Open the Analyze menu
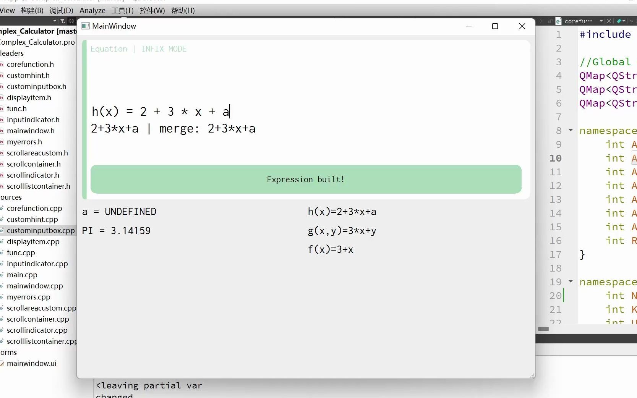 click(x=92, y=10)
